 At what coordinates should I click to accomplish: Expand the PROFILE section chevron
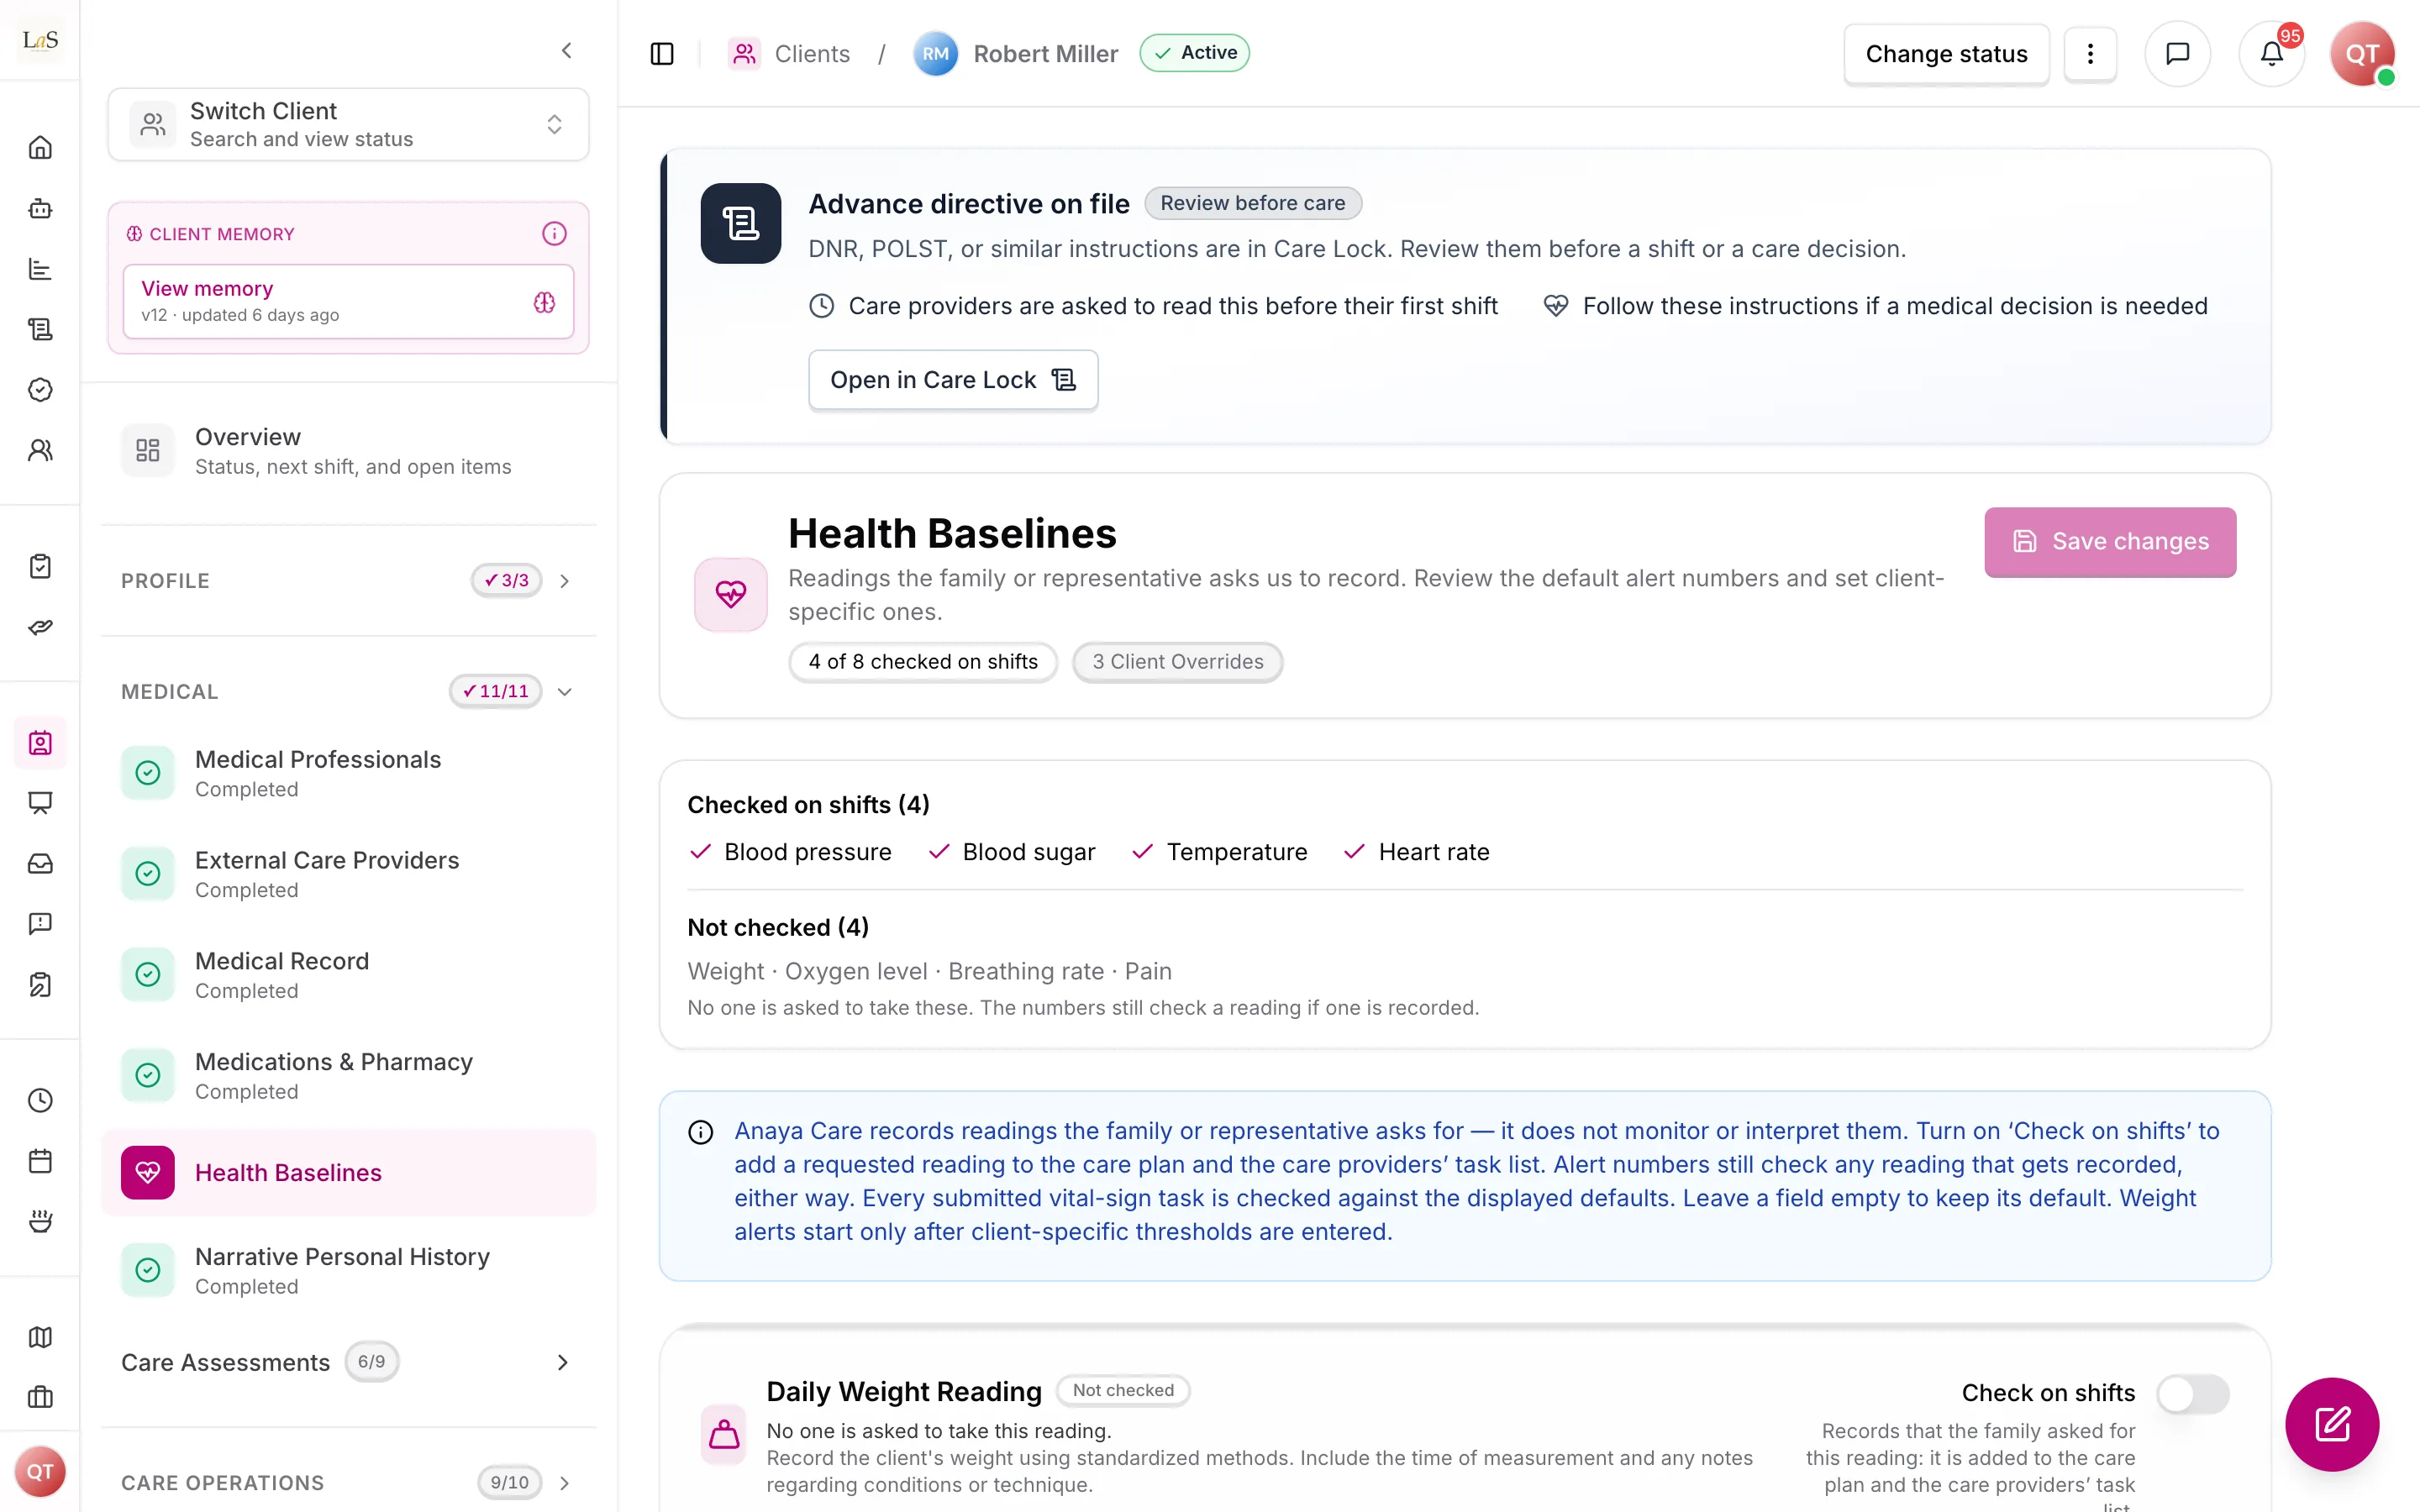[565, 581]
